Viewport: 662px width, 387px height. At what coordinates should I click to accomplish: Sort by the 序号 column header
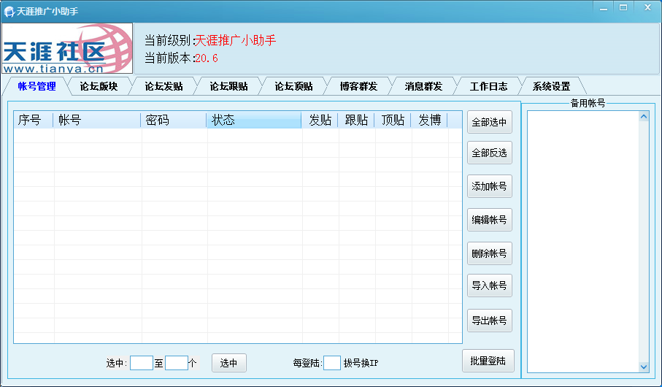(33, 120)
